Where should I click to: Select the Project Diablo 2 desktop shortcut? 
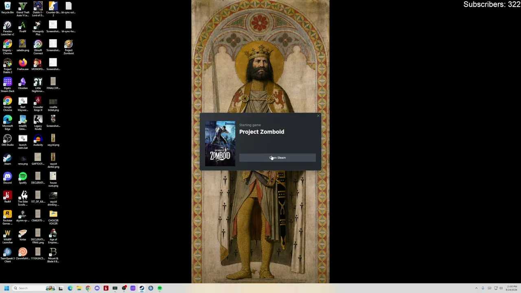(x=7, y=66)
